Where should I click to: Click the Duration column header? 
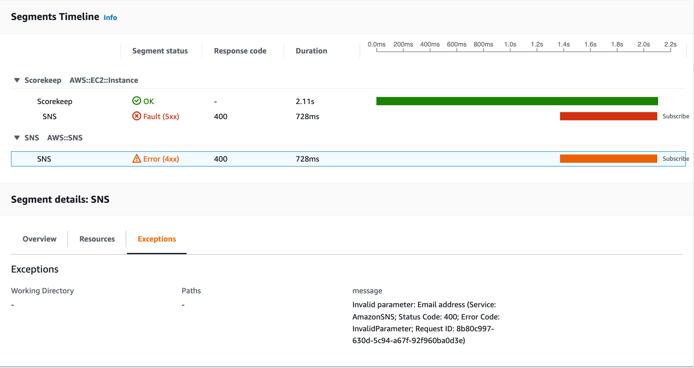point(311,51)
